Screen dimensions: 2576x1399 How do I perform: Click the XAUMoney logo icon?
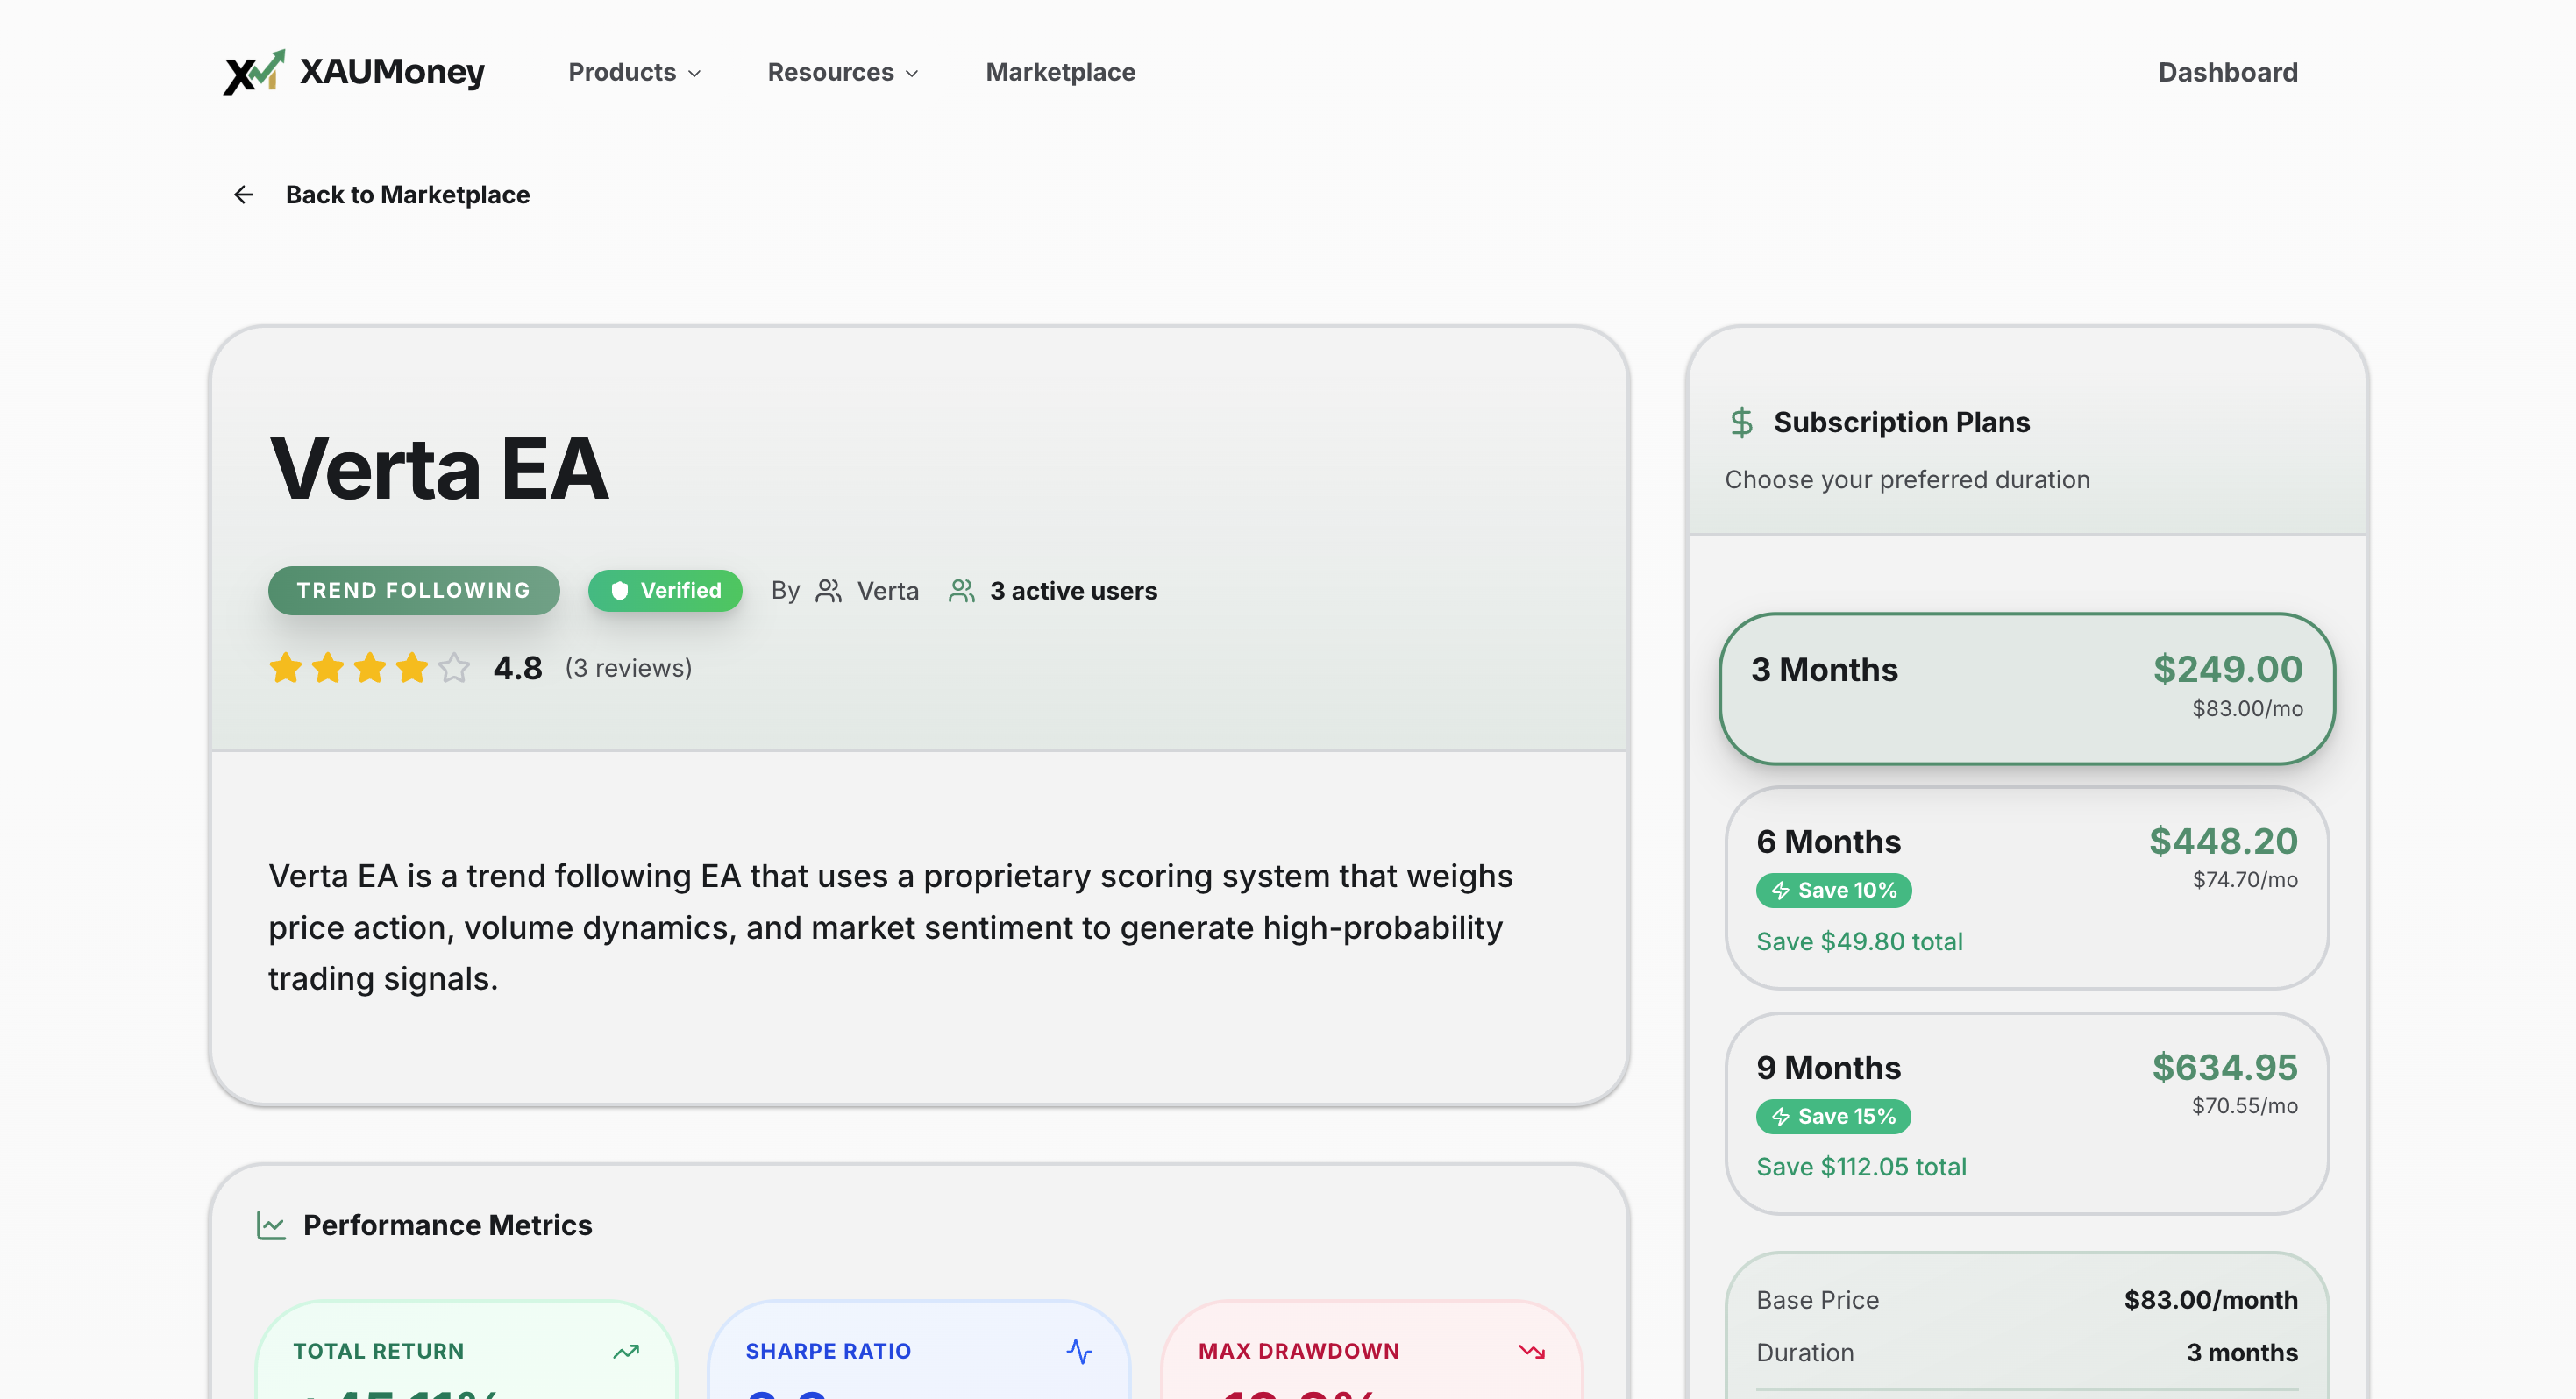tap(253, 72)
